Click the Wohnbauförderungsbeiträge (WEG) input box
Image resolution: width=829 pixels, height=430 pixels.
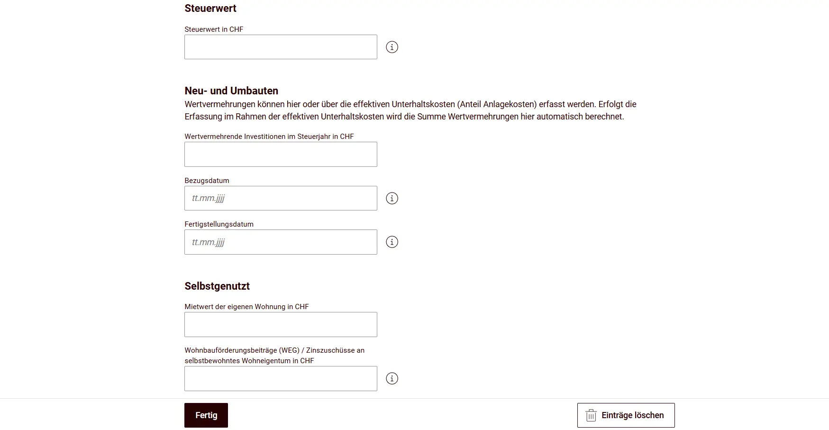[x=281, y=378]
